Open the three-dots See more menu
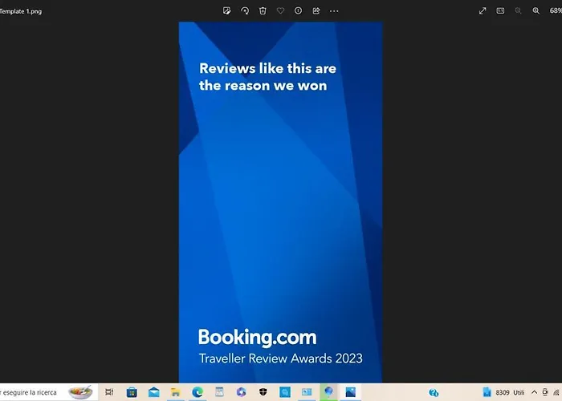Viewport: 562px width, 401px height. [334, 11]
